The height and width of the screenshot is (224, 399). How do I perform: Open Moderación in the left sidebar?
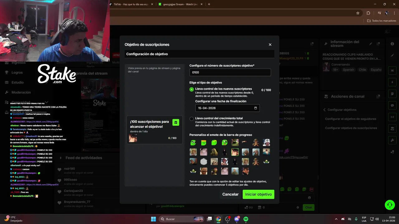pos(21,92)
